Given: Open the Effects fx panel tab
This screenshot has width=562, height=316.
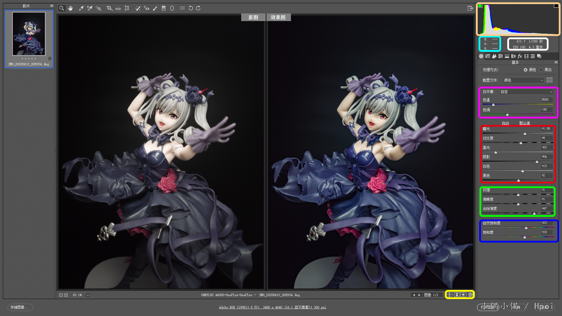Looking at the screenshot, I should point(520,56).
